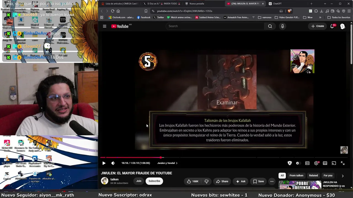
Task: Open the Brave VPN shield icon
Action: click(344, 11)
